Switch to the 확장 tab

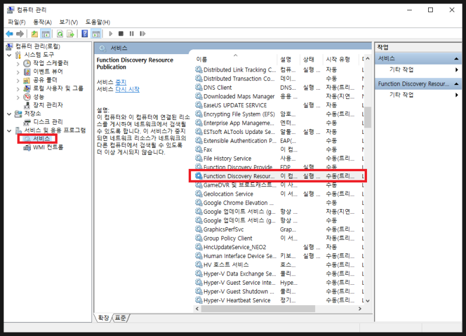click(x=104, y=318)
